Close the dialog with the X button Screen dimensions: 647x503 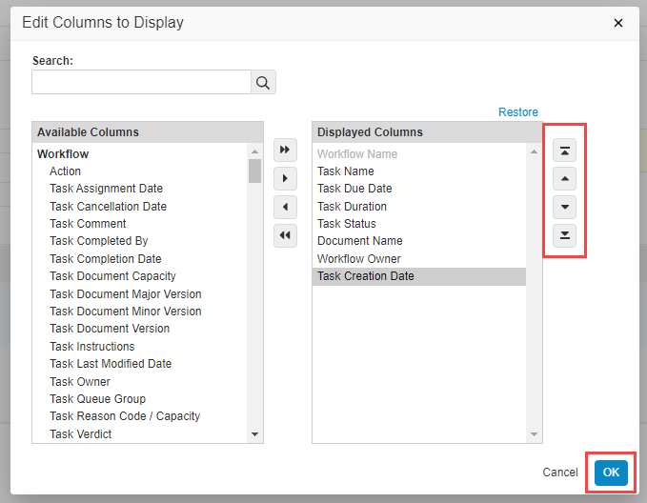[x=618, y=23]
